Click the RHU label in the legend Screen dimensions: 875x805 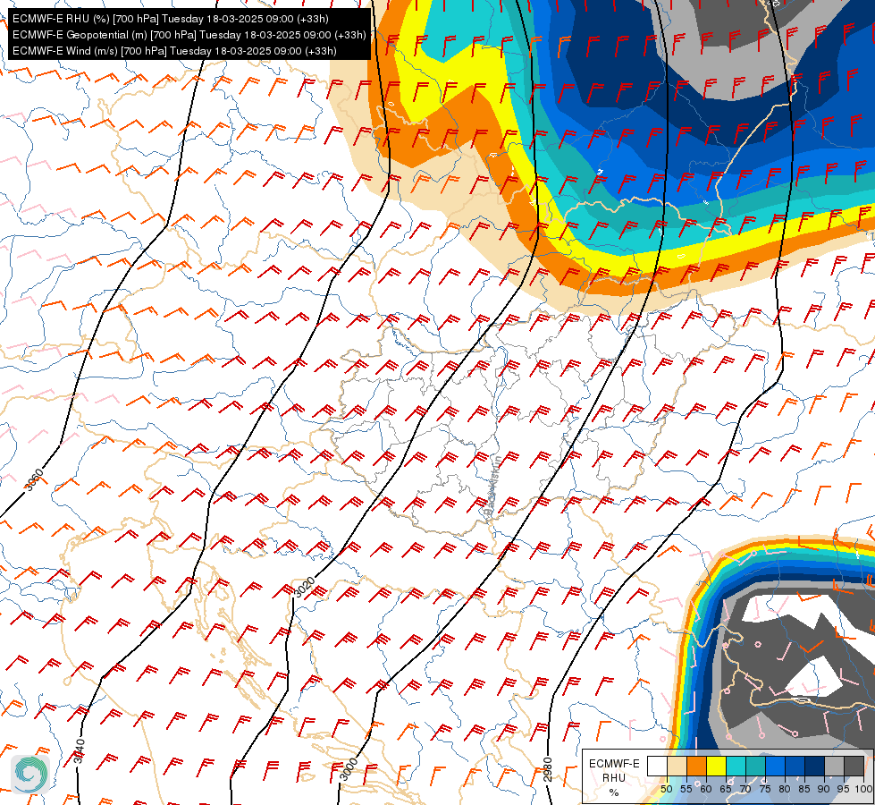click(614, 777)
